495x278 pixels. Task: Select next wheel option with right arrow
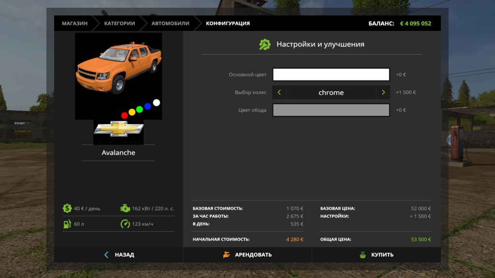coord(383,92)
